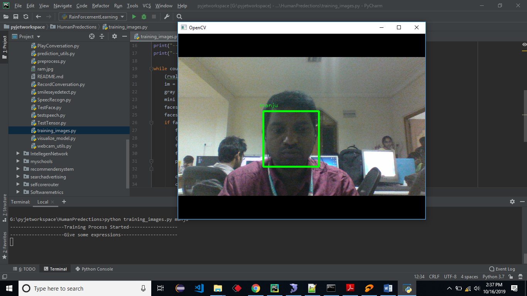Viewport: 527px width, 296px height.
Task: Open Search Everywhere magnifier icon
Action: coord(179,17)
